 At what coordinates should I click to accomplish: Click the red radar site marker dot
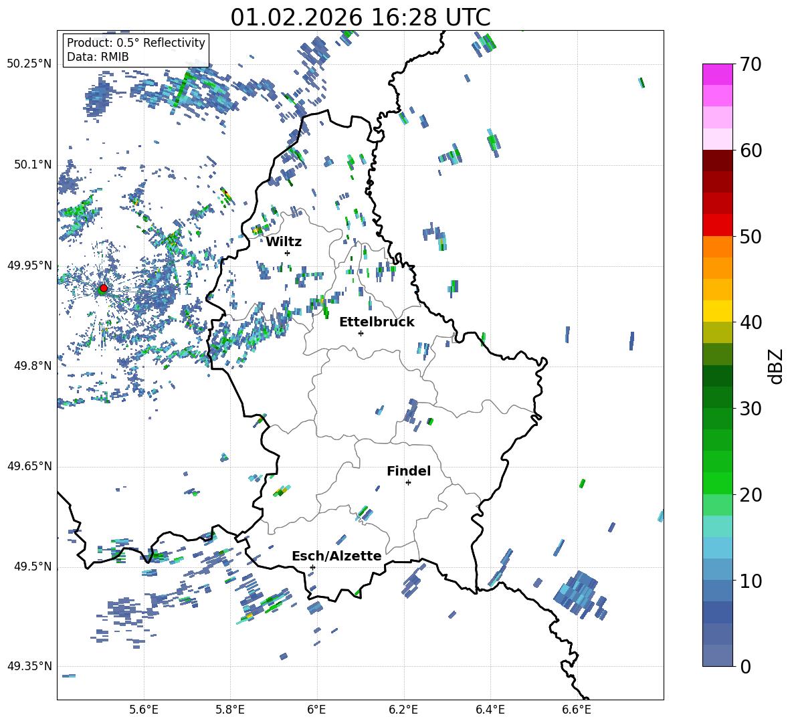pos(103,288)
